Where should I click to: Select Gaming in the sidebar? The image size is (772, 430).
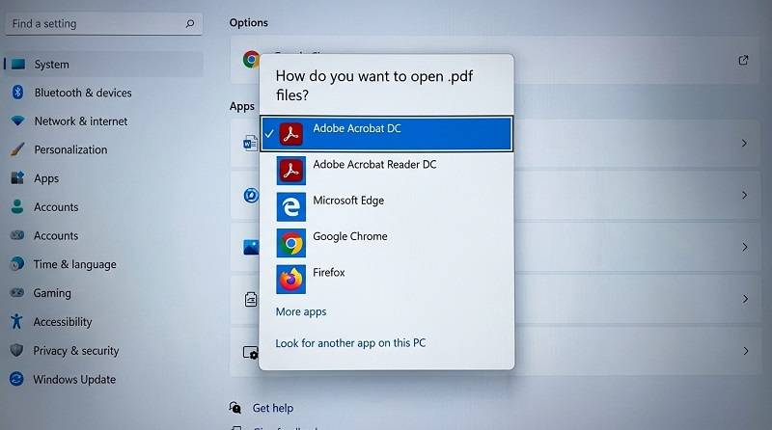click(x=52, y=293)
